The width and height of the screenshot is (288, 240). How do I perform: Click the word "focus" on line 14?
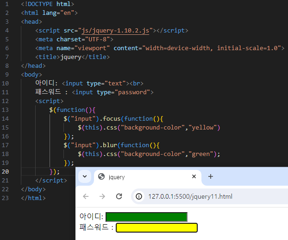(x=112, y=119)
